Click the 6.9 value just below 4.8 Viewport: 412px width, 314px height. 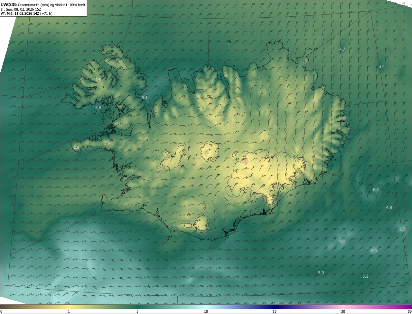tap(403, 229)
